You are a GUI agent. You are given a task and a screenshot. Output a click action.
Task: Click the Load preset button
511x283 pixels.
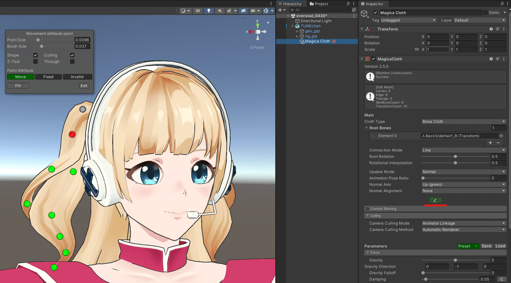500,246
